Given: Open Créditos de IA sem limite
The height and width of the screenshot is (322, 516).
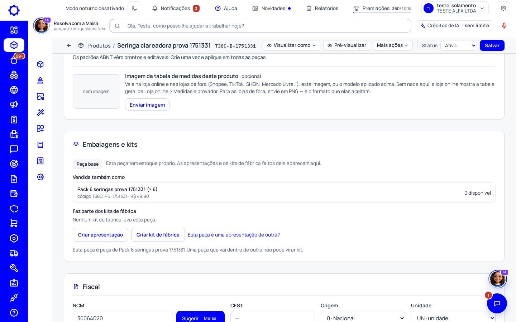Looking at the screenshot, I should tap(454, 26).
